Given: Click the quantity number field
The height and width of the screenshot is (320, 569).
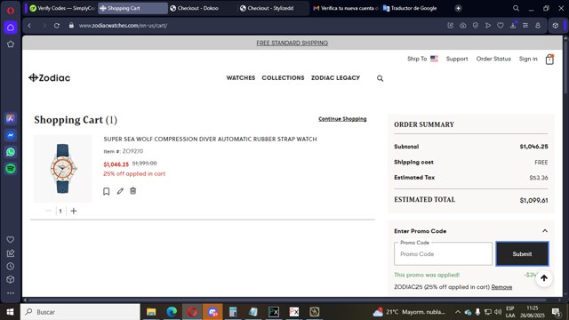Looking at the screenshot, I should (60, 211).
